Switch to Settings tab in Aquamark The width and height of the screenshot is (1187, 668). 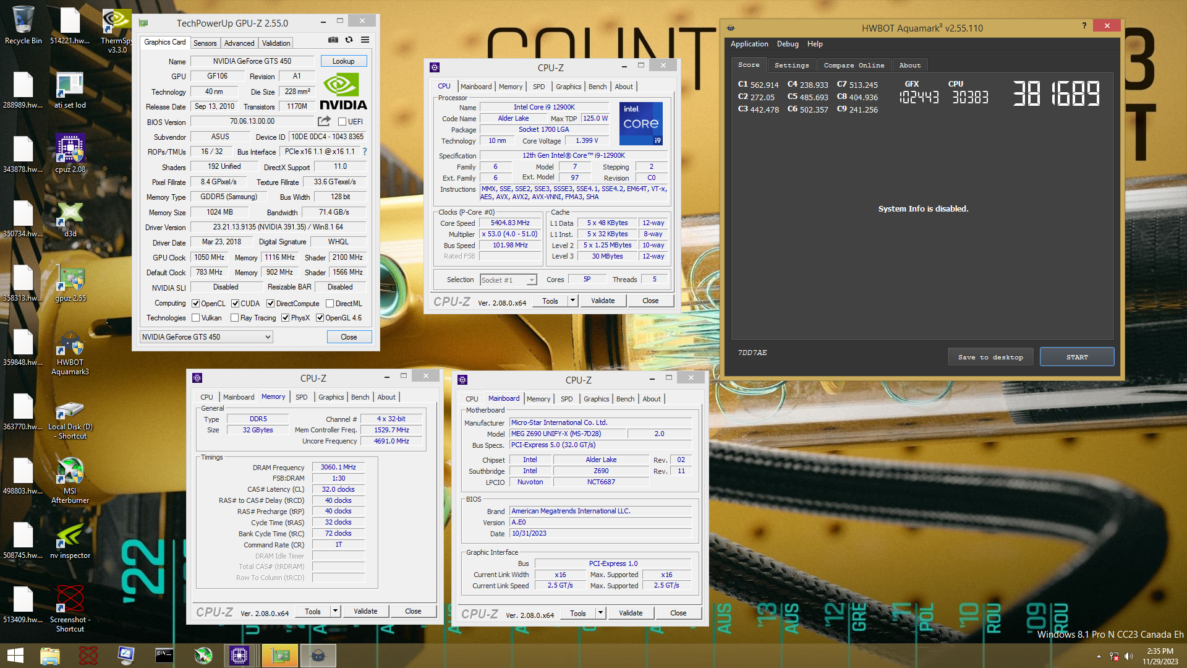tap(791, 65)
